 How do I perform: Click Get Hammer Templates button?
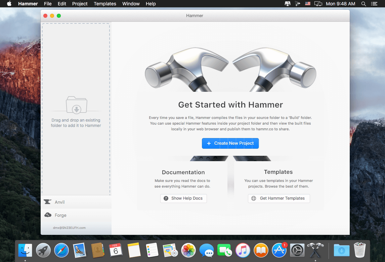[x=279, y=198]
